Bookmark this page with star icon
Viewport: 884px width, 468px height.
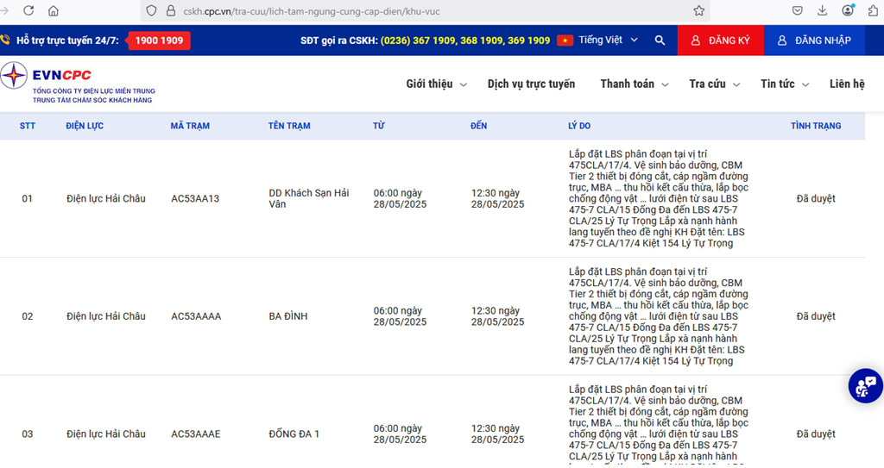(698, 11)
